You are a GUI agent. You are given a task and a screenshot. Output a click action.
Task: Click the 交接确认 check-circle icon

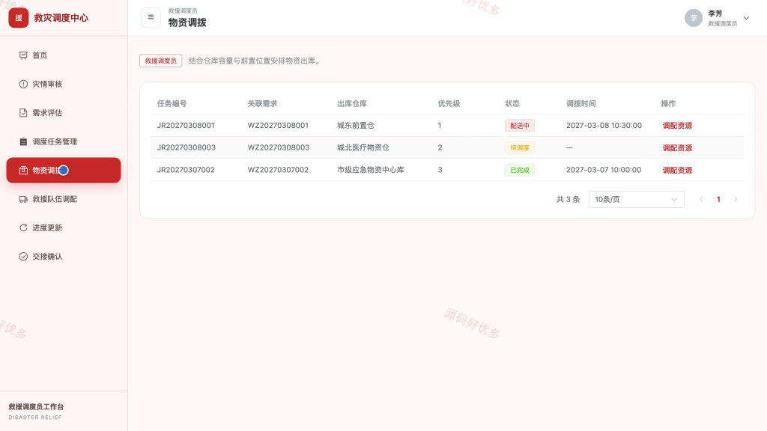pyautogui.click(x=23, y=257)
